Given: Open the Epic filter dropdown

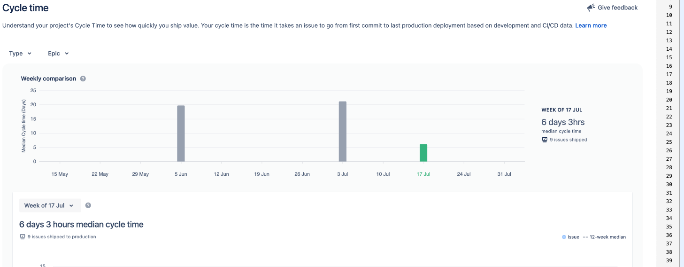Looking at the screenshot, I should (x=58, y=54).
